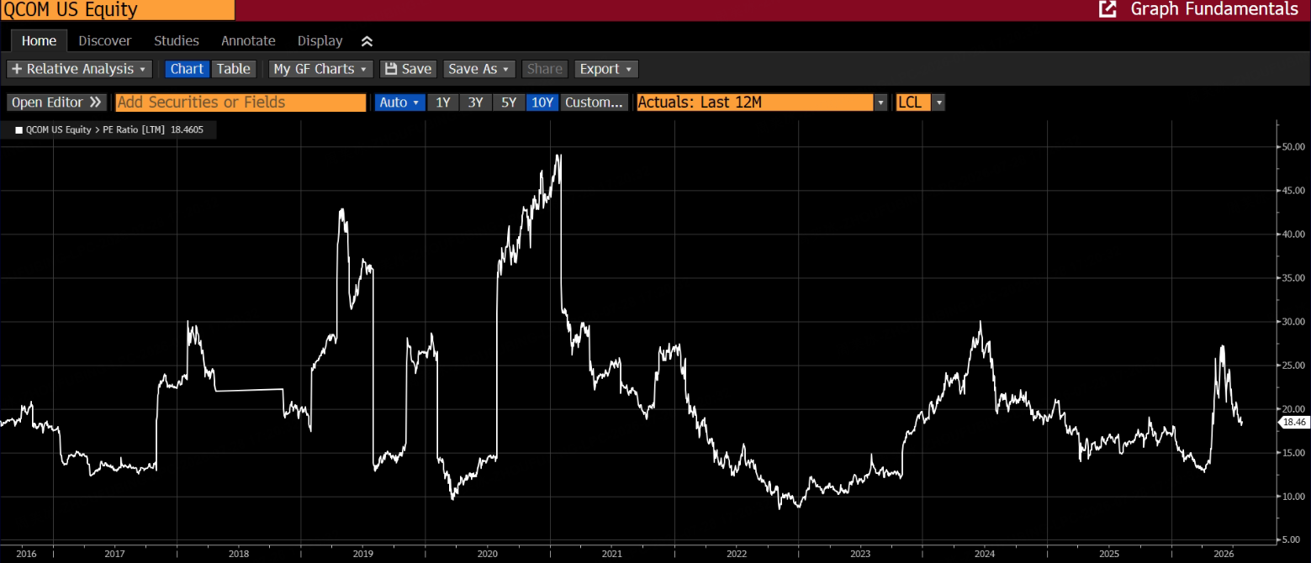
Task: Open the Display tab
Action: click(320, 40)
